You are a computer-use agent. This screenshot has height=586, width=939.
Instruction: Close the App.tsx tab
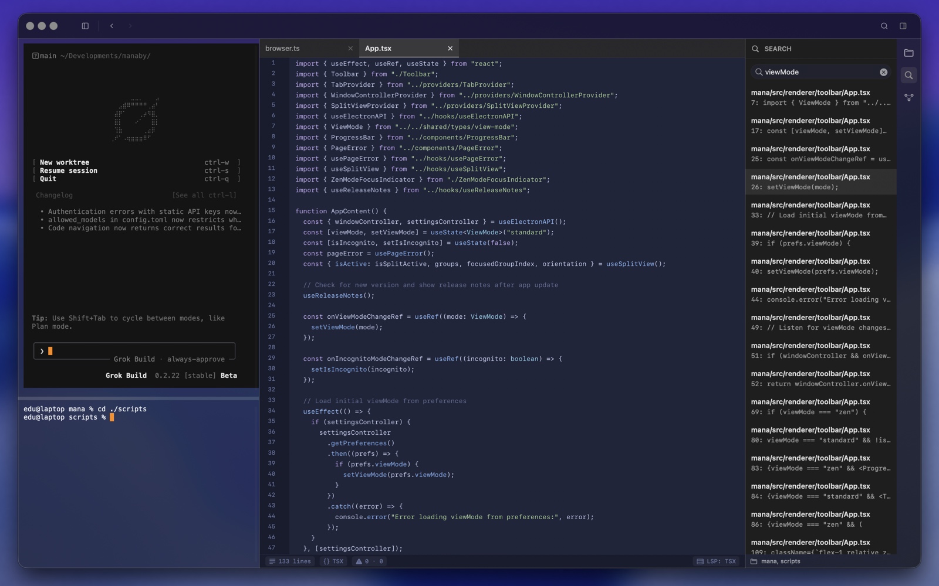[450, 49]
